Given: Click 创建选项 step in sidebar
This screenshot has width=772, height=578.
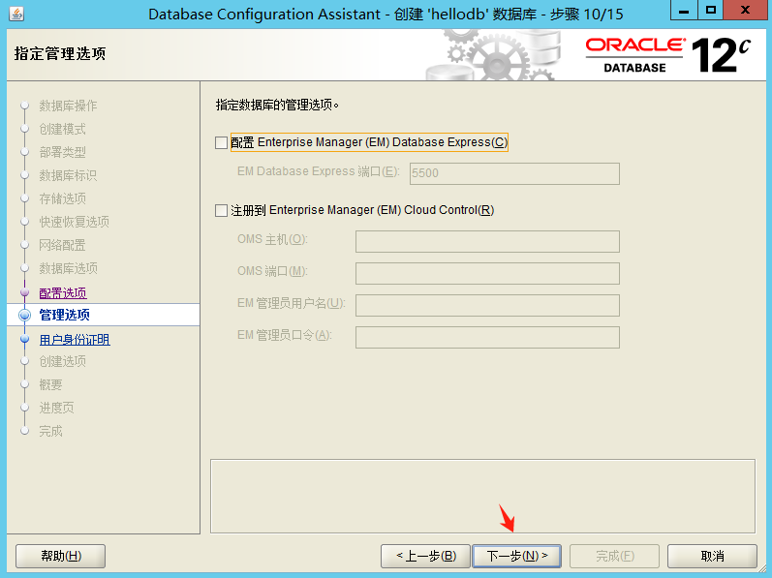Looking at the screenshot, I should coord(62,361).
